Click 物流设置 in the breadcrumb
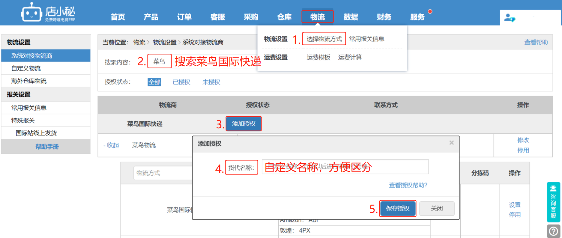The width and height of the screenshot is (562, 238). (x=165, y=42)
